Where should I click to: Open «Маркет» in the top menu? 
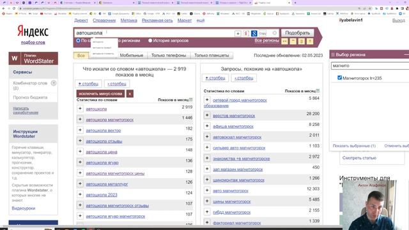tap(185, 20)
